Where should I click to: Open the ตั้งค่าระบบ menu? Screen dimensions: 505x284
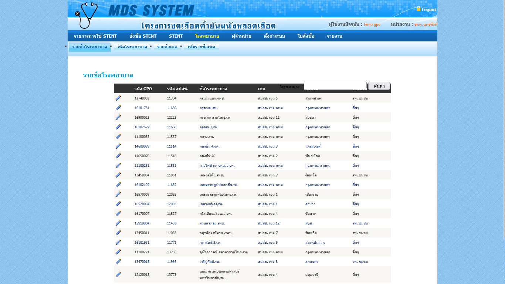[274, 36]
